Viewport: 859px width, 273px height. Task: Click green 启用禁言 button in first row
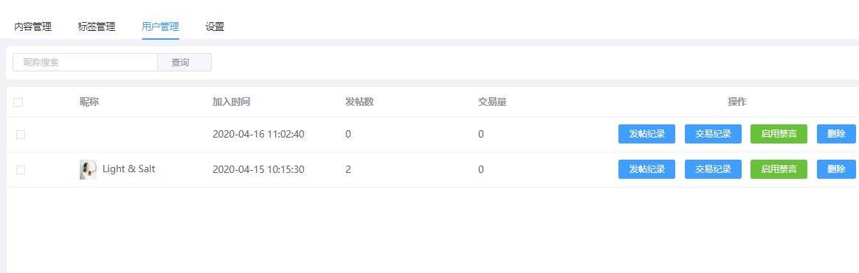point(779,135)
